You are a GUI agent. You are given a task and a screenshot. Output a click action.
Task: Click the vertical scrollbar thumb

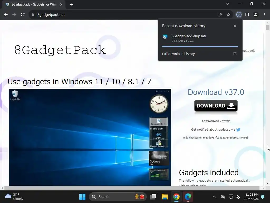268,27
